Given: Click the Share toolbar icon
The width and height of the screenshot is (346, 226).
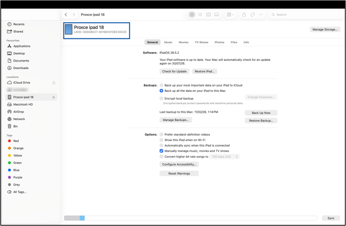Looking at the screenshot, I should point(244,15).
